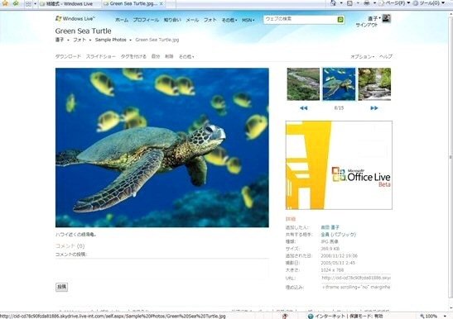Click the green web search button
This screenshot has width=453, height=319.
pos(340,19)
